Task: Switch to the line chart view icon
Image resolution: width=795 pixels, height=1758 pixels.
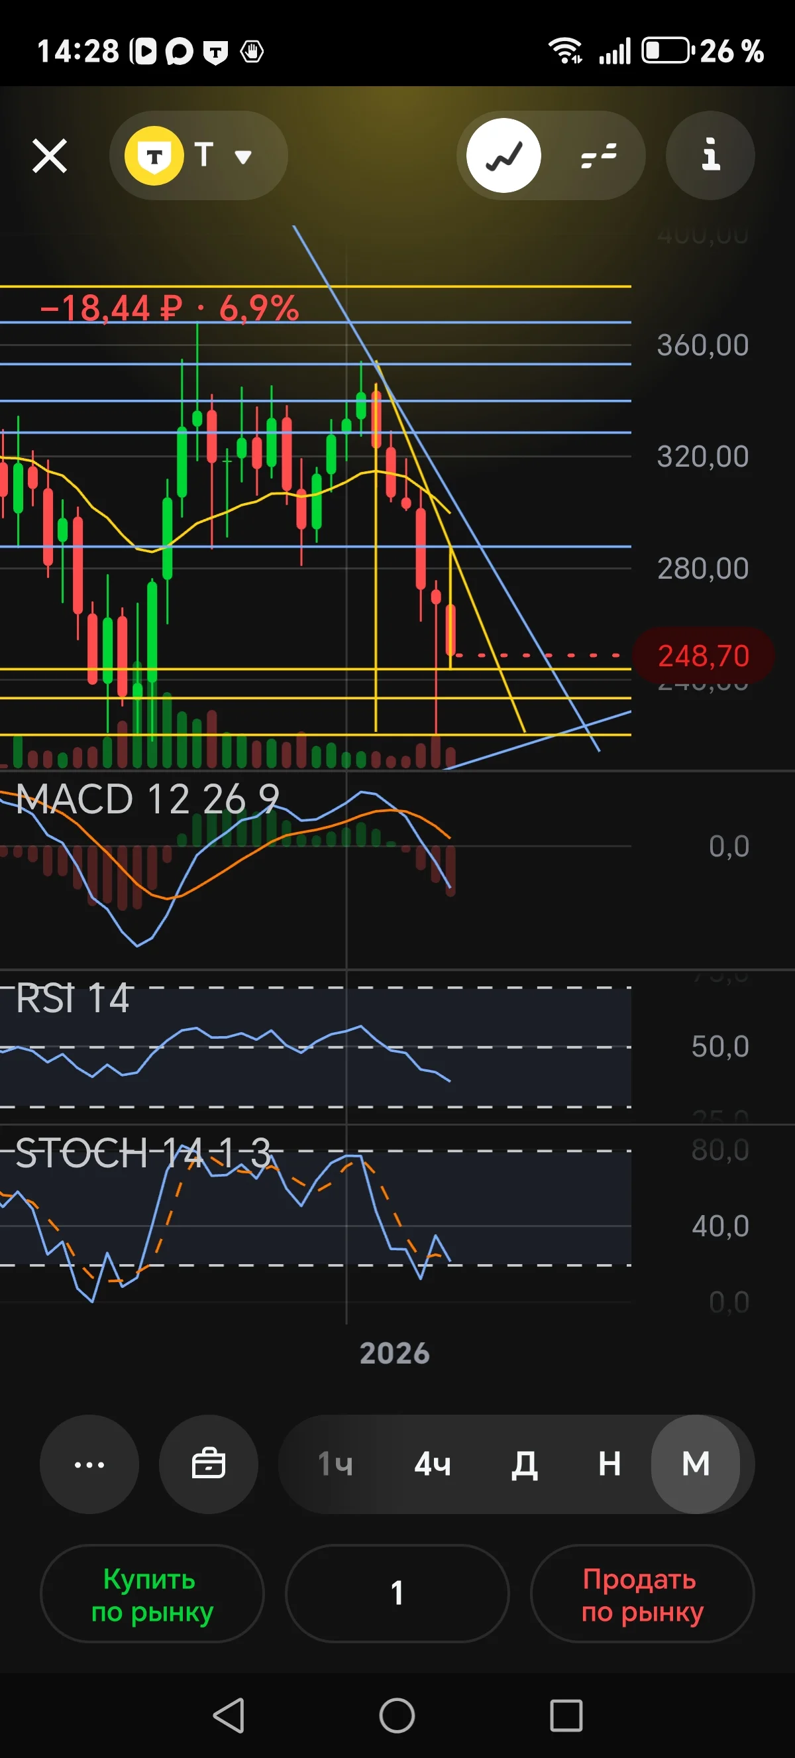Action: (504, 156)
